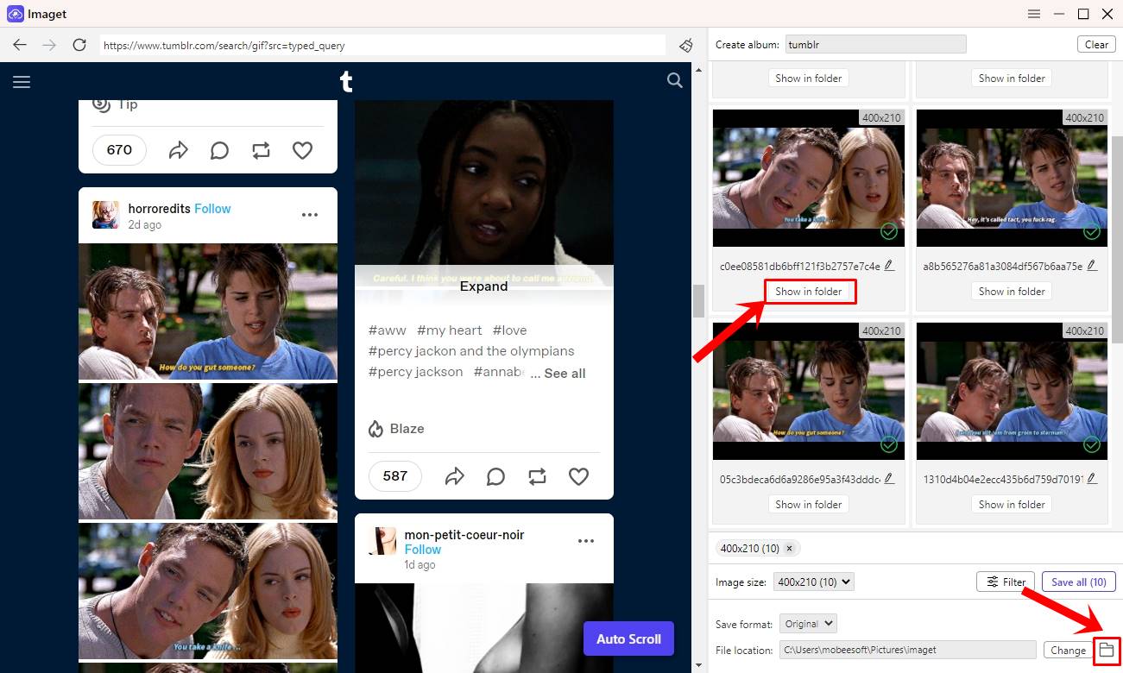Screen dimensions: 1123x673
Task: Expand hidden tags with See all
Action: pos(566,373)
